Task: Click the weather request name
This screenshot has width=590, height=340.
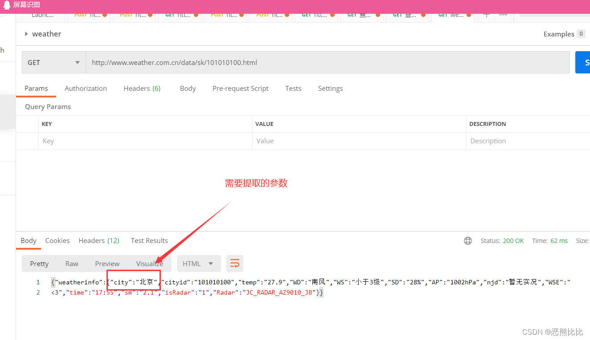Action: click(x=47, y=34)
